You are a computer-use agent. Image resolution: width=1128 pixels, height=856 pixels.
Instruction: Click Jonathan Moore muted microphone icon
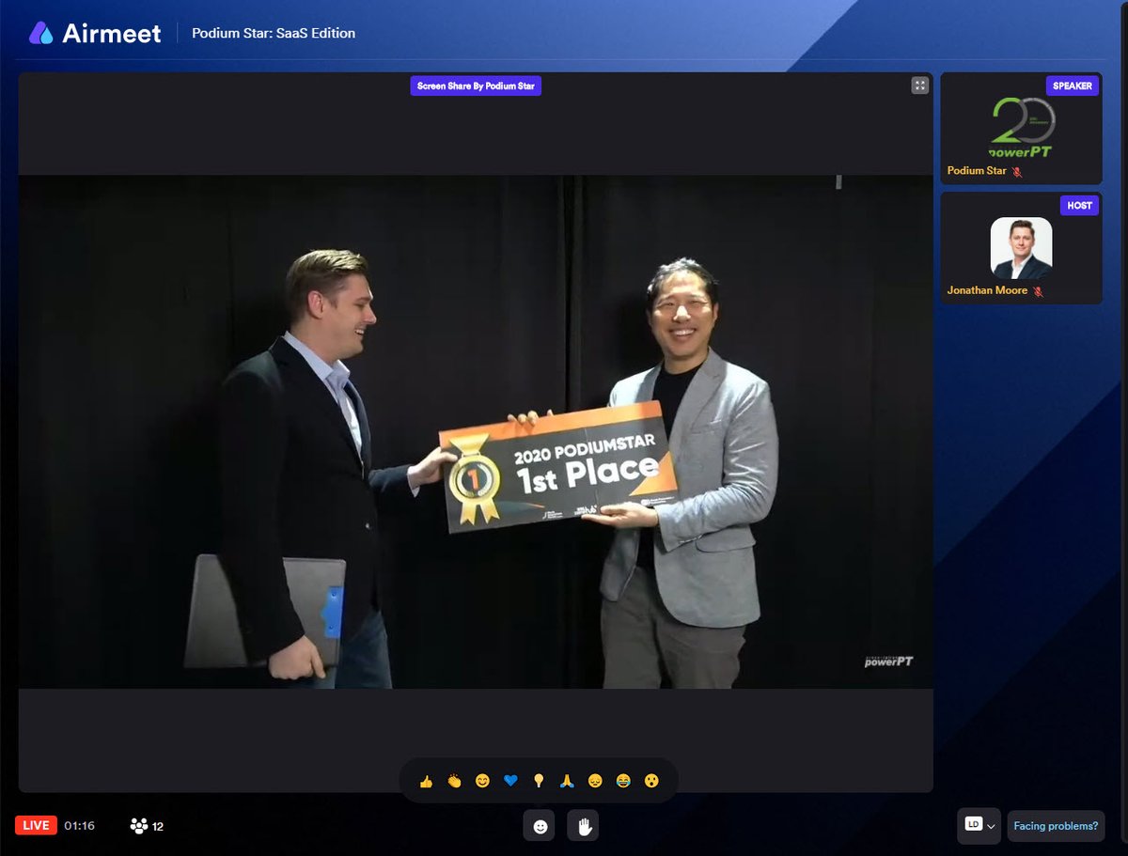click(x=1039, y=291)
